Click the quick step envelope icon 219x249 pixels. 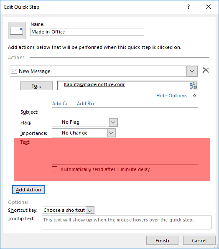(x=16, y=31)
